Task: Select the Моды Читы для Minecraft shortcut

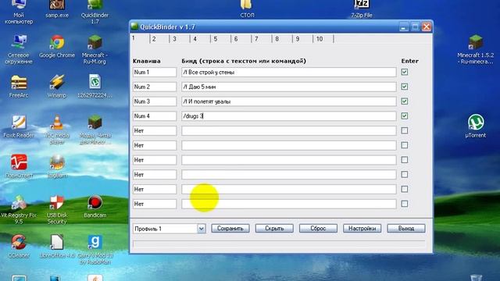Action: click(x=95, y=130)
